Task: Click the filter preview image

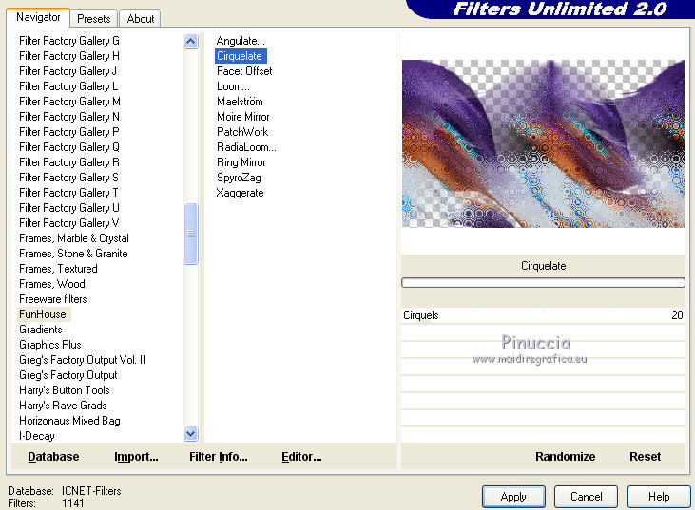Action: click(x=544, y=143)
